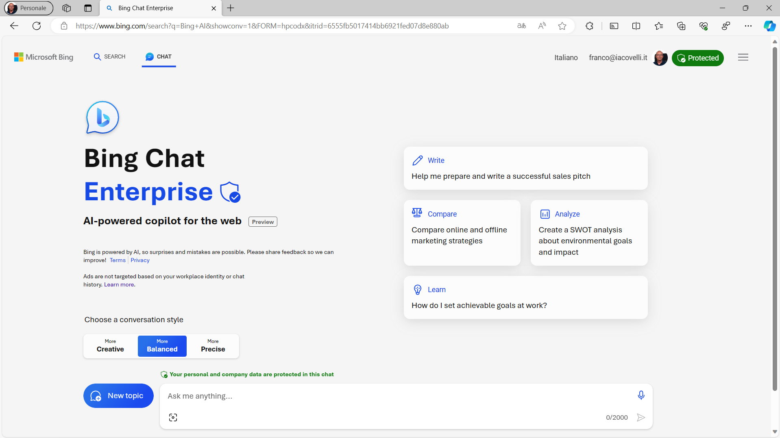Click the address bar URL field
780x438 pixels.
coord(262,26)
